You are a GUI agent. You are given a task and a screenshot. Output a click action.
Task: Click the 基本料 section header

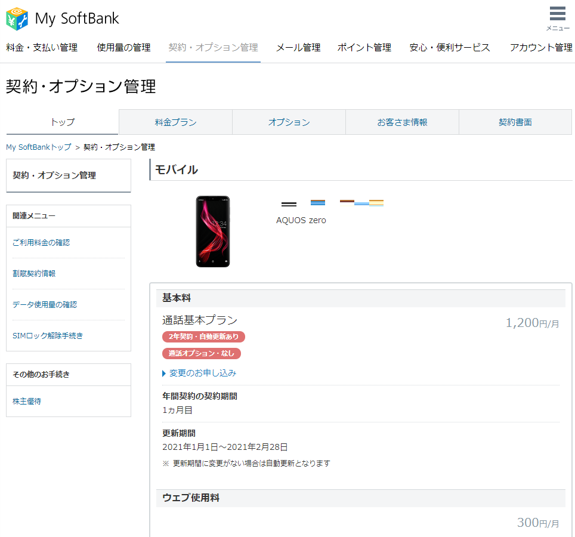coord(361,298)
